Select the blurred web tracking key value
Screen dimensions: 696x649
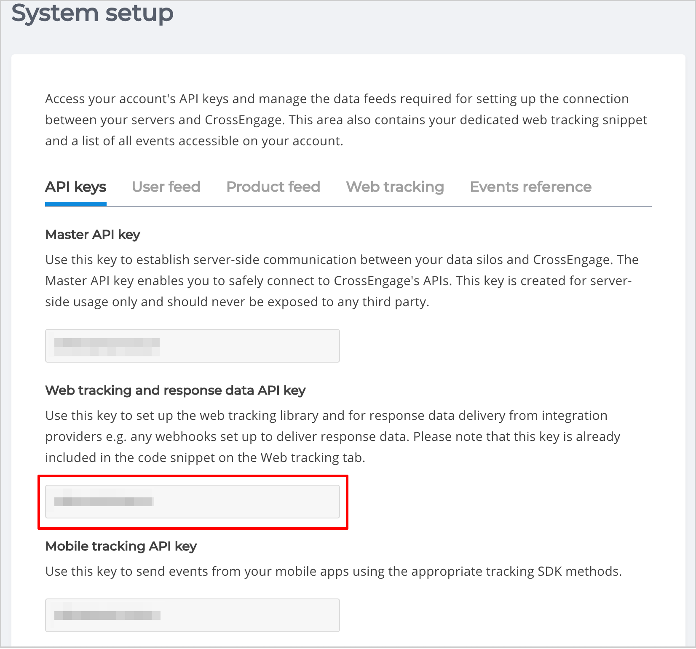click(x=104, y=502)
